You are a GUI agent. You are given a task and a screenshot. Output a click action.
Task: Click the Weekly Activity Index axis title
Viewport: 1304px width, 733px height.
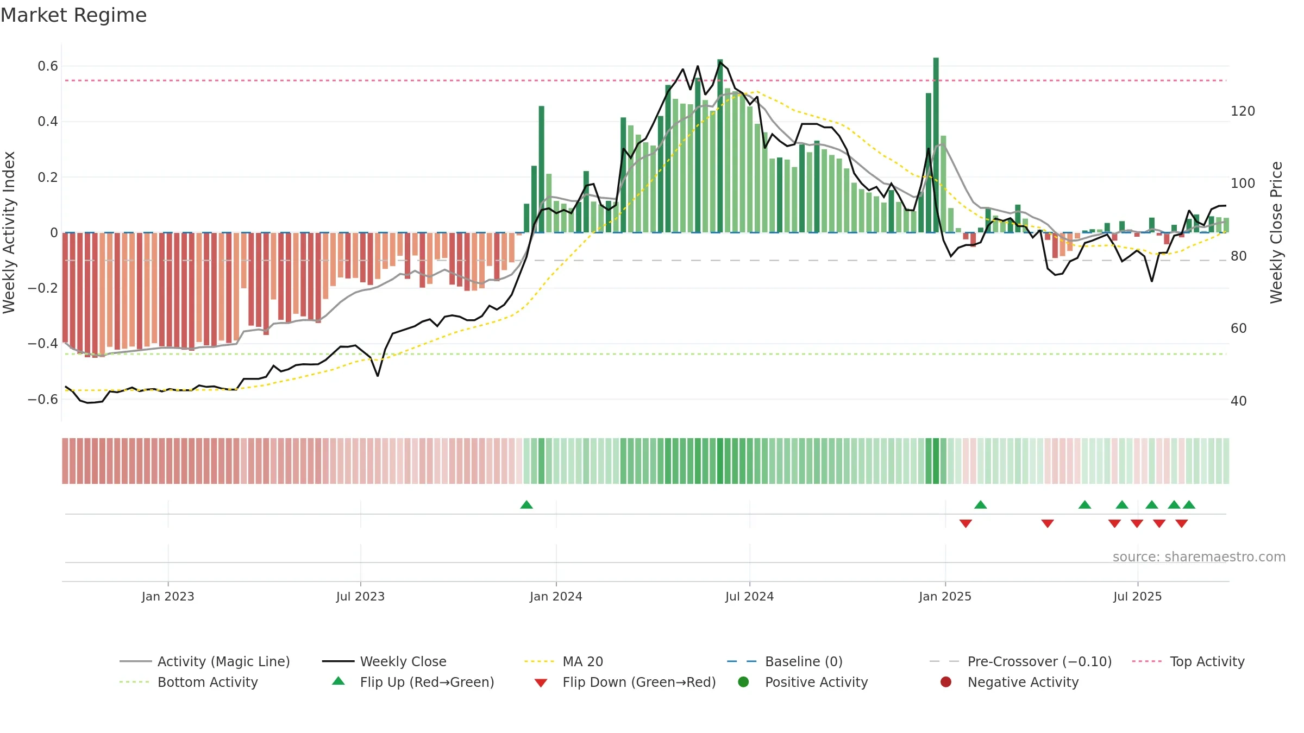click(x=9, y=232)
